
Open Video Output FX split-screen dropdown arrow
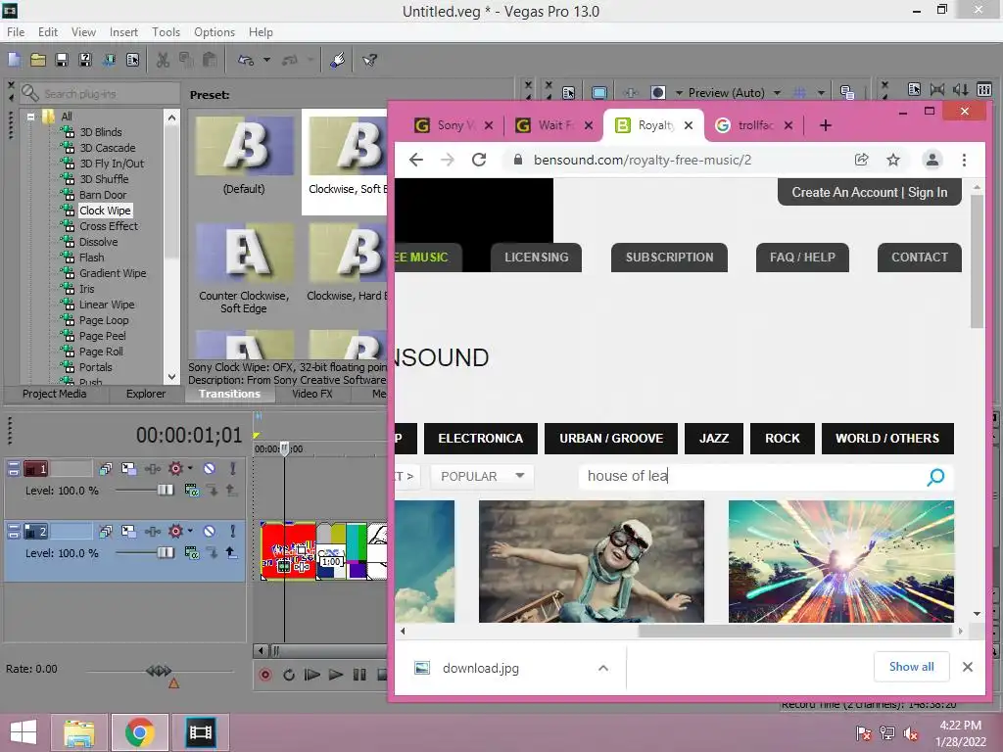(x=679, y=93)
